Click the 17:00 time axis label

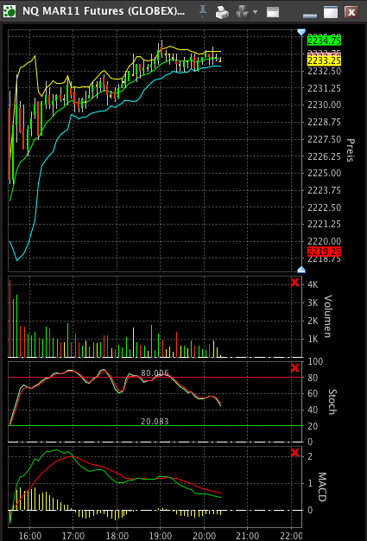[x=73, y=536]
